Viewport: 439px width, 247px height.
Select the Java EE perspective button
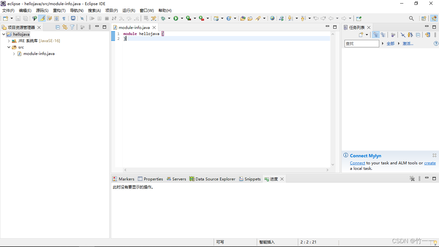(434, 18)
